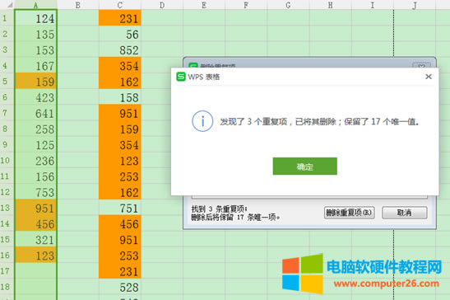The width and height of the screenshot is (450, 300).
Task: Click cell A11 containing 156
Action: click(x=36, y=176)
